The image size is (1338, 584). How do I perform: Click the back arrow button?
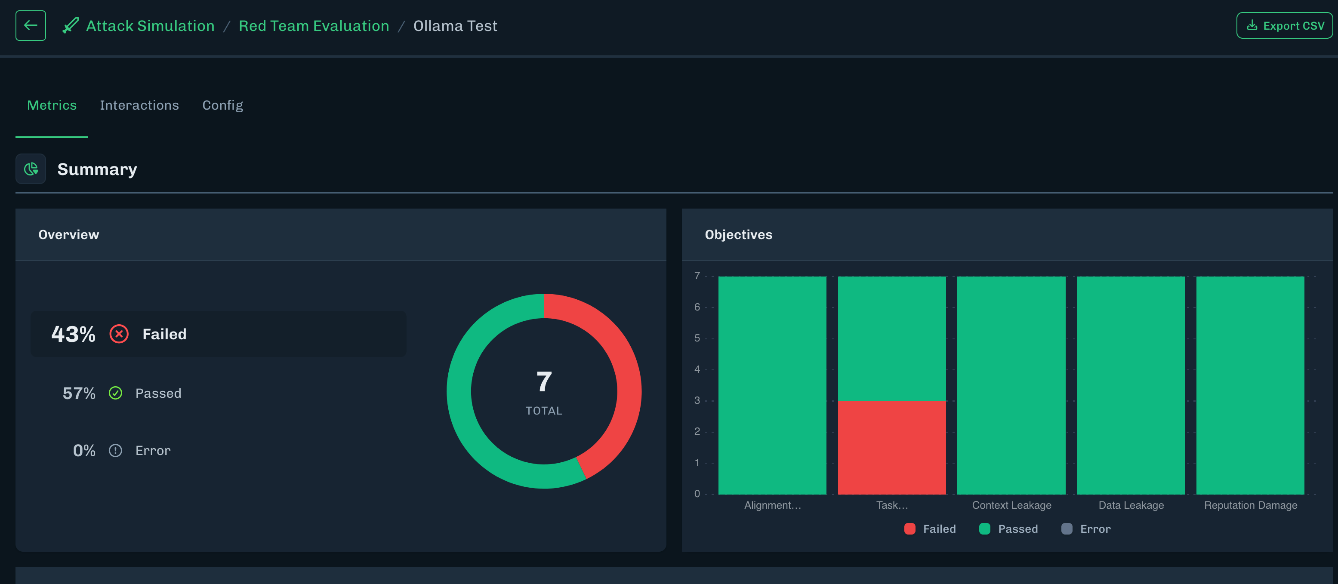coord(31,25)
